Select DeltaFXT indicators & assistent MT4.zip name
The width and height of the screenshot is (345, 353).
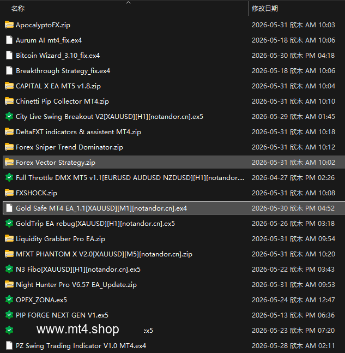click(x=78, y=131)
